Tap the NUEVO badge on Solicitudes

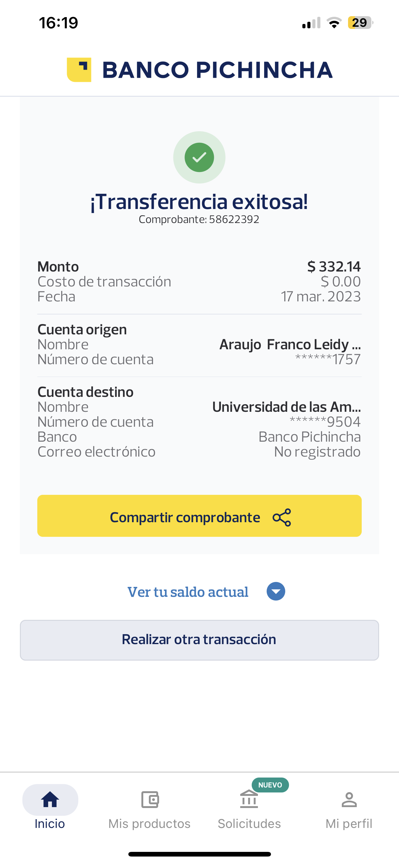pos(270,785)
